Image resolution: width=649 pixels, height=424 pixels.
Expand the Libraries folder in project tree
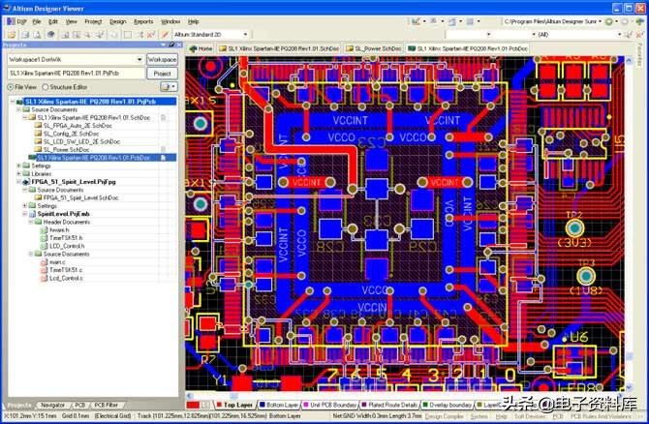coord(20,173)
